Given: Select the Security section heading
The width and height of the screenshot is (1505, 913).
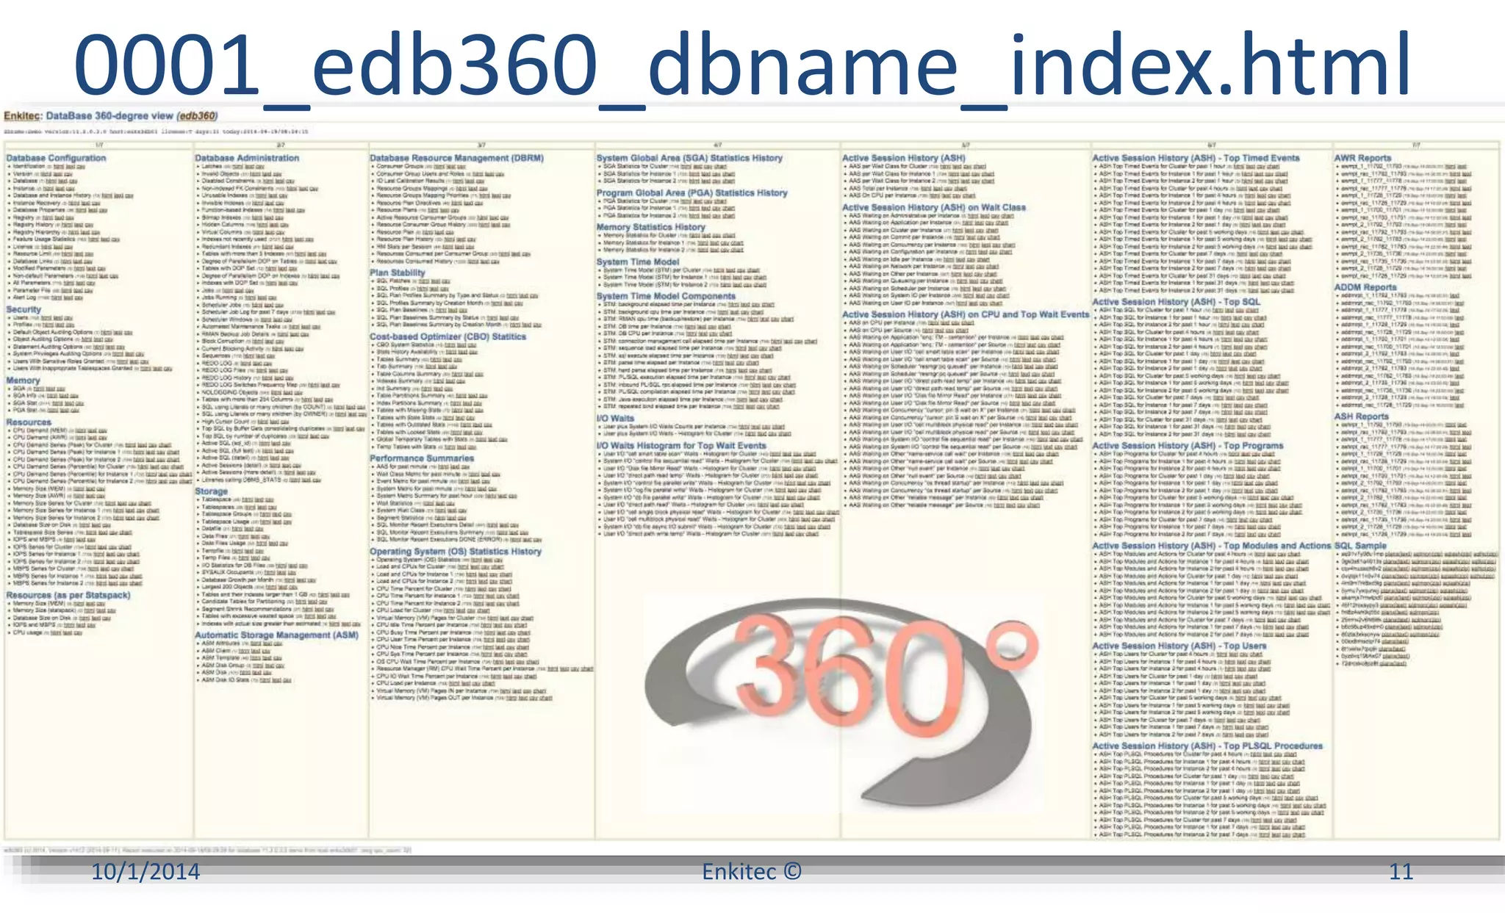Looking at the screenshot, I should point(24,309).
